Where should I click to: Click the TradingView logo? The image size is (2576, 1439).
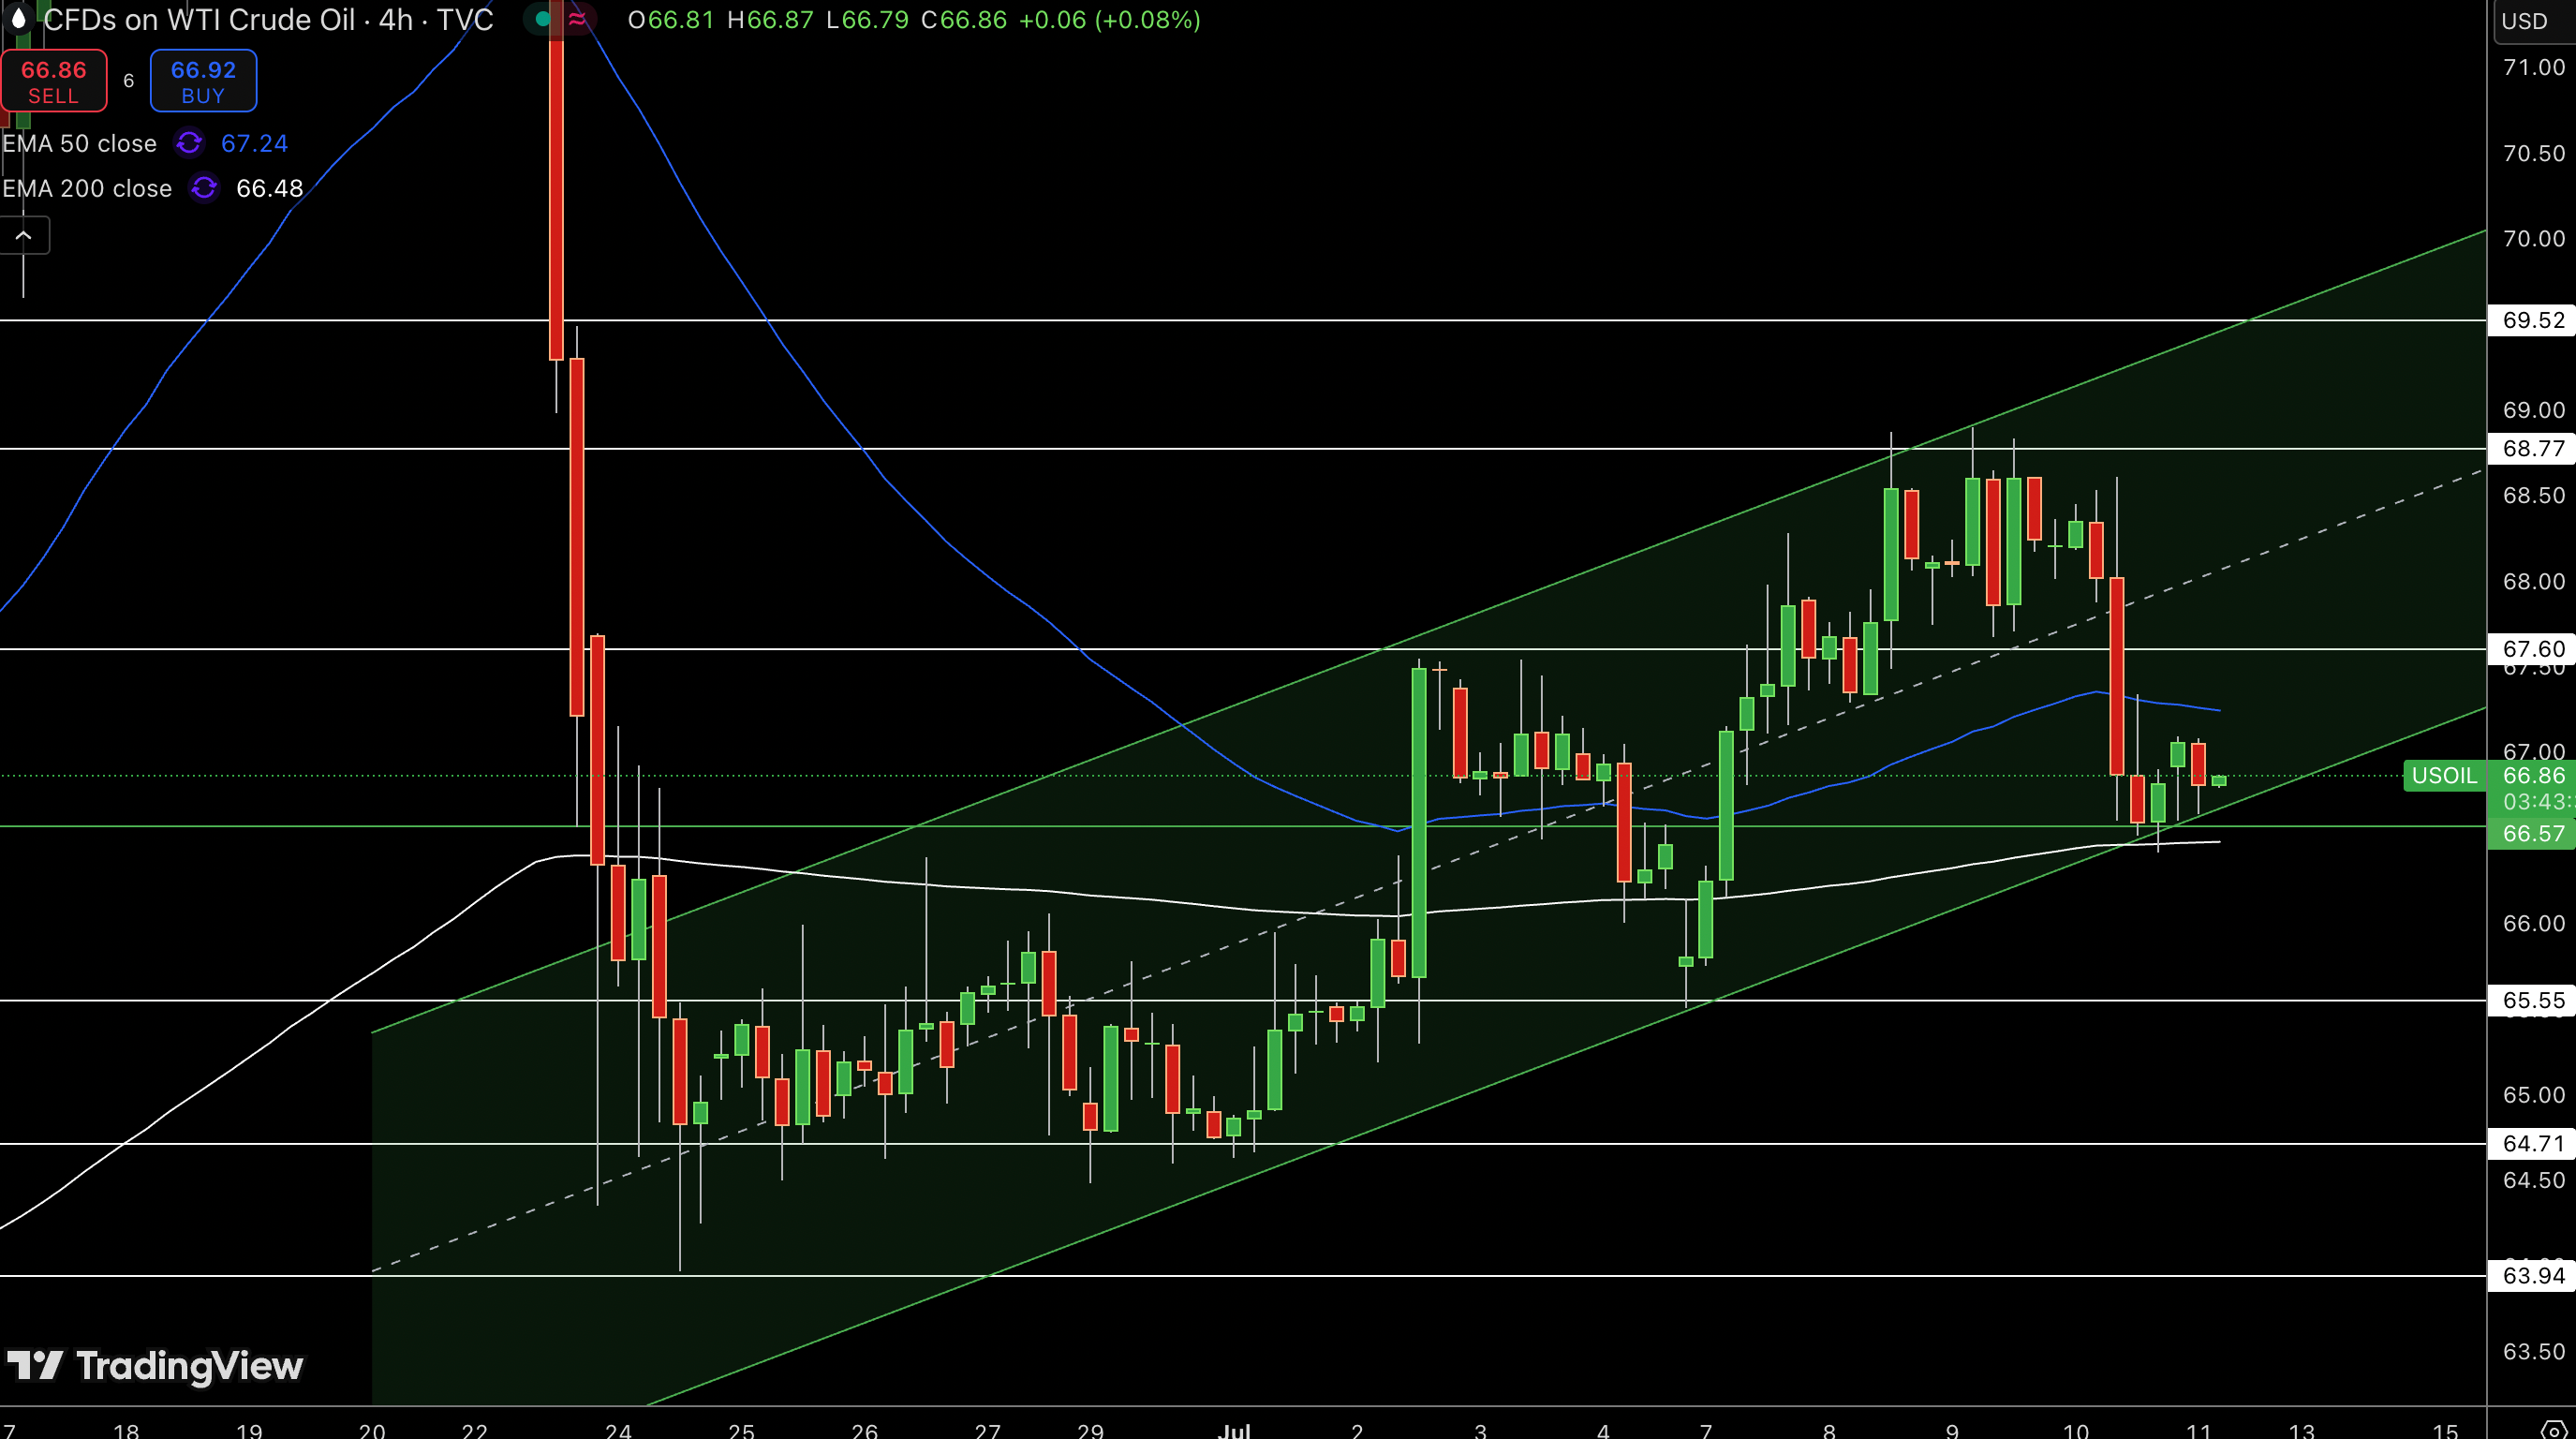pos(155,1365)
